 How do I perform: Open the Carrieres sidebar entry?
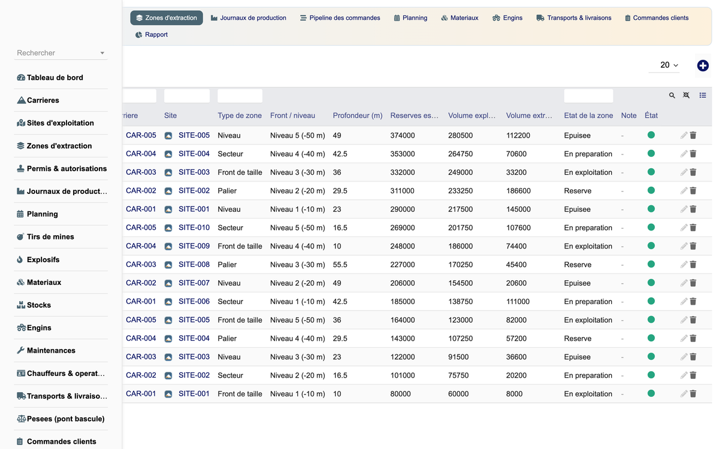click(38, 101)
